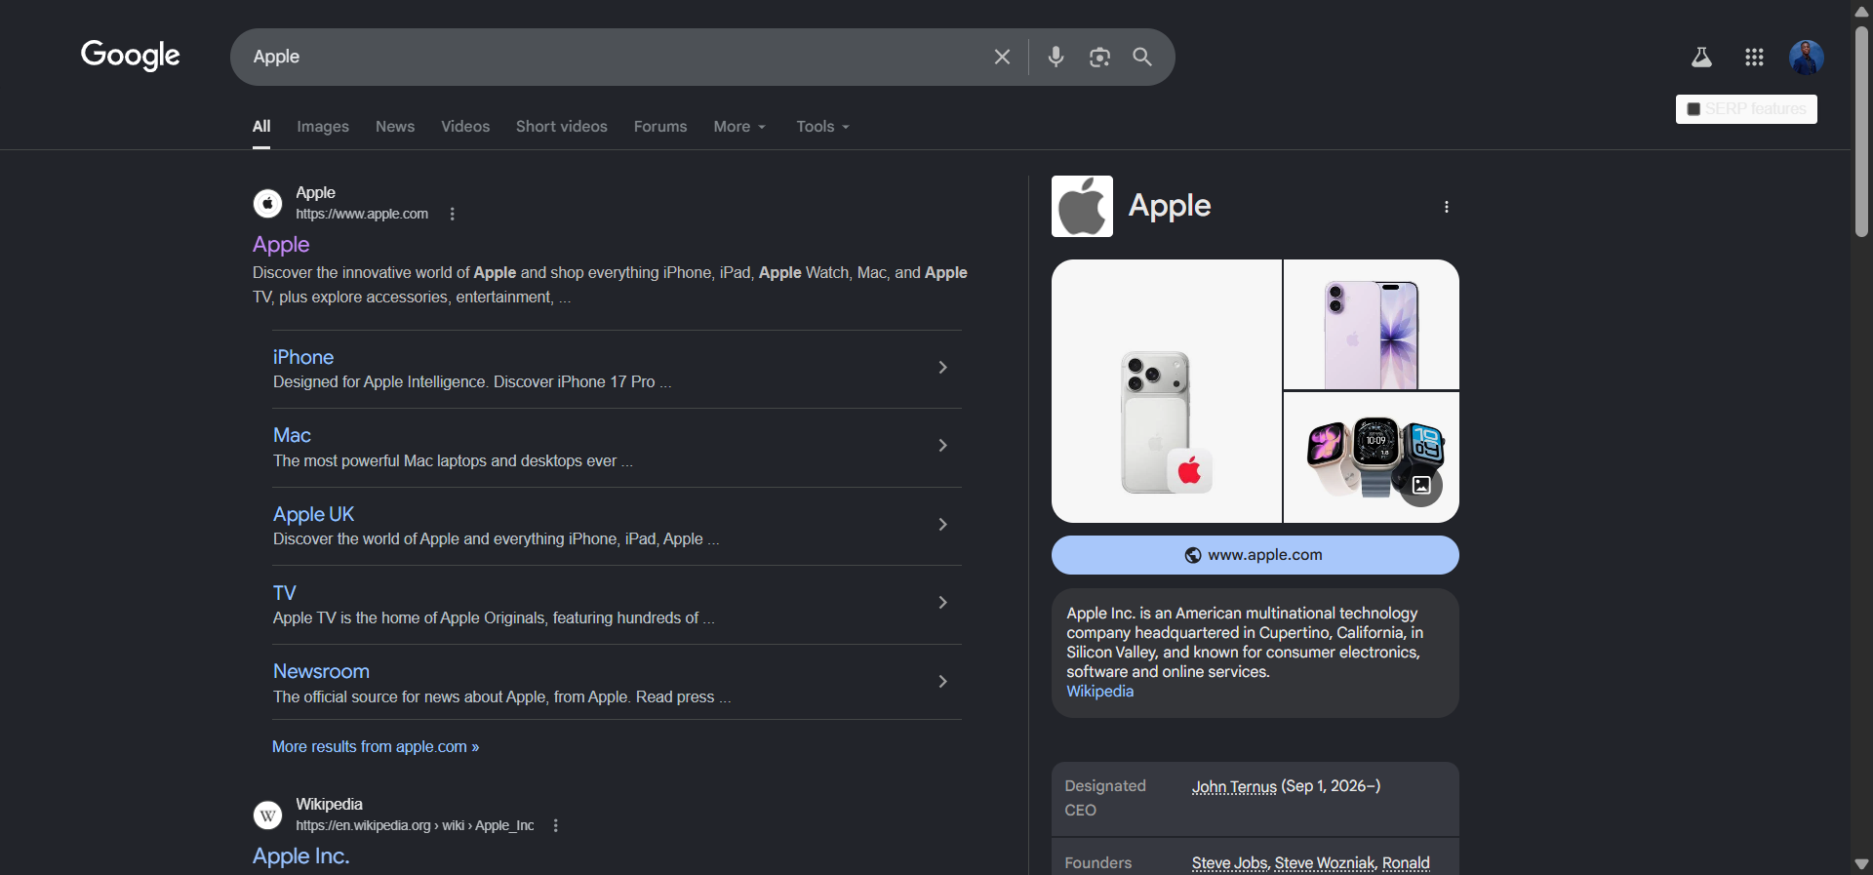The width and height of the screenshot is (1873, 875).
Task: Open knowledge panel three-dot options menu
Action: coord(1447,207)
